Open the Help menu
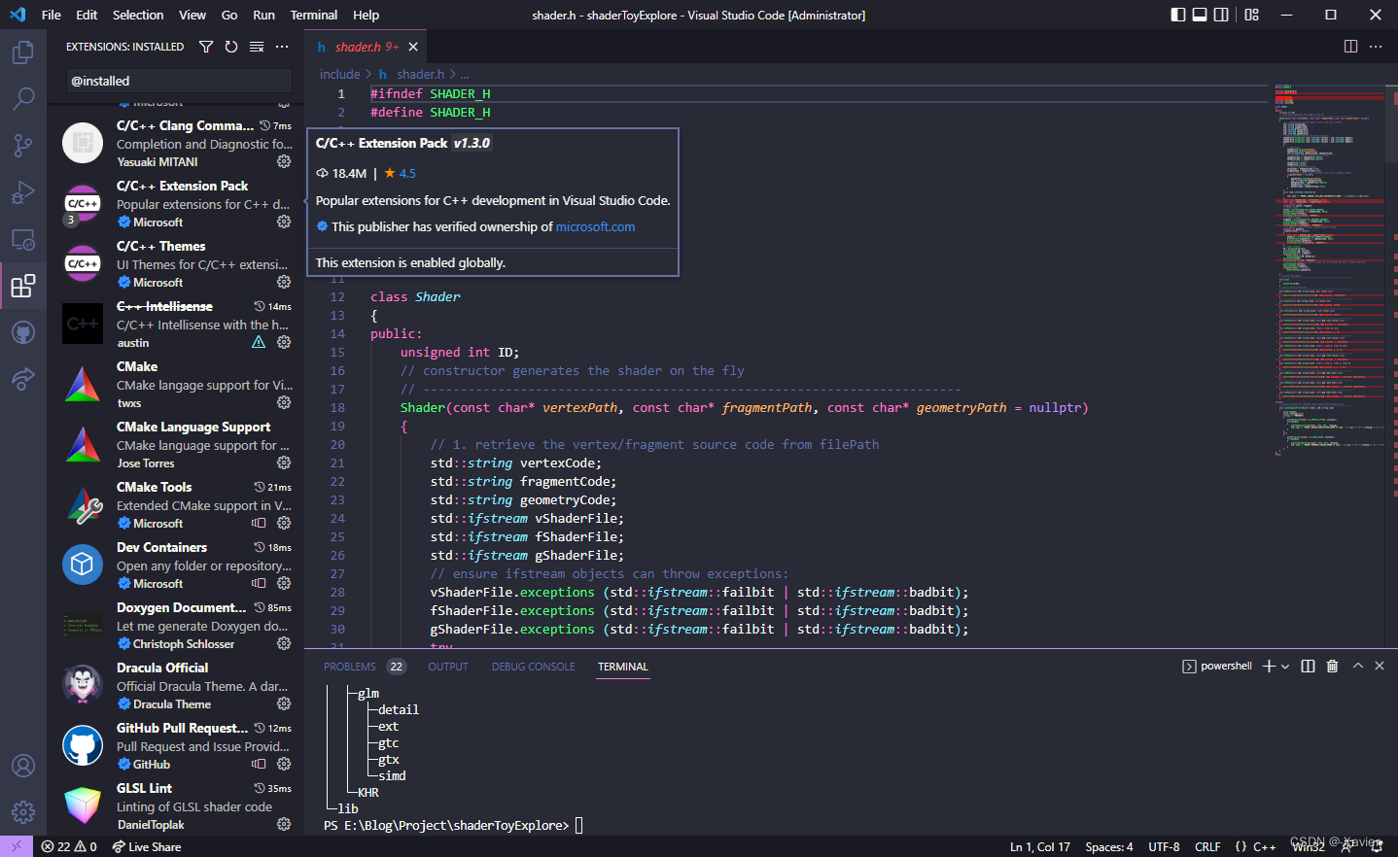 (x=367, y=15)
